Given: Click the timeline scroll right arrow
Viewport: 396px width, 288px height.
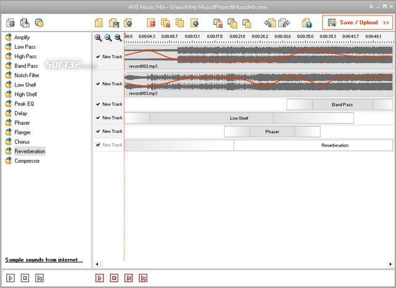Looking at the screenshot, I should pos(390,264).
